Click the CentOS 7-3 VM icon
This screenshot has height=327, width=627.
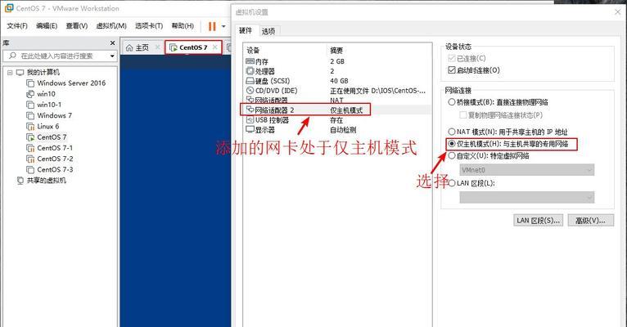[30, 169]
